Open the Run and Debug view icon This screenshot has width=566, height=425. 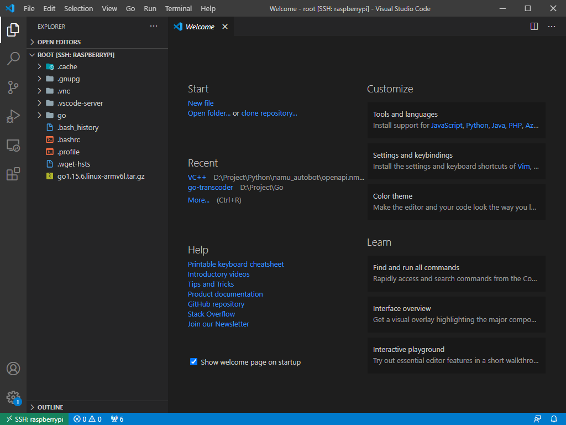[13, 116]
